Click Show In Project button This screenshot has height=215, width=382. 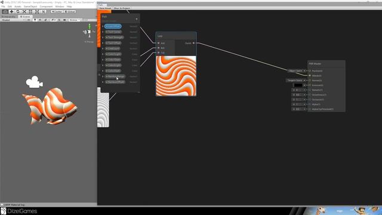pos(122,8)
